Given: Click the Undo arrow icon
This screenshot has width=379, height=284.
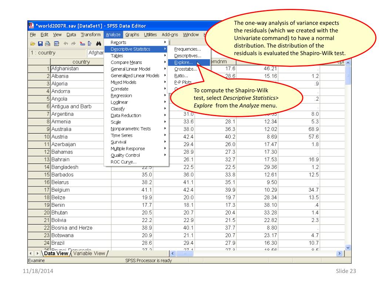Looking at the screenshot, I should (x=66, y=44).
